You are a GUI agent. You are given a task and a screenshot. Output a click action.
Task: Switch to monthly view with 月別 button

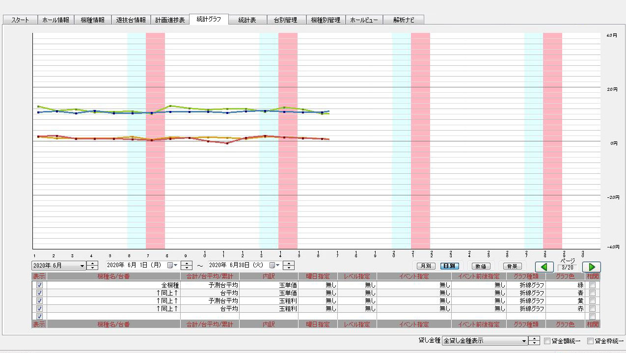click(423, 266)
